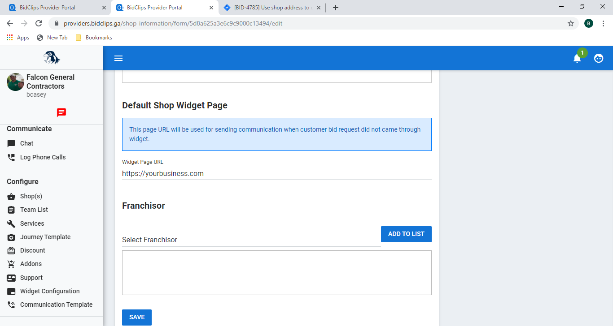Click the Falcon General Contractors avatar photo
Viewport: 613px width, 326px height.
click(x=16, y=82)
